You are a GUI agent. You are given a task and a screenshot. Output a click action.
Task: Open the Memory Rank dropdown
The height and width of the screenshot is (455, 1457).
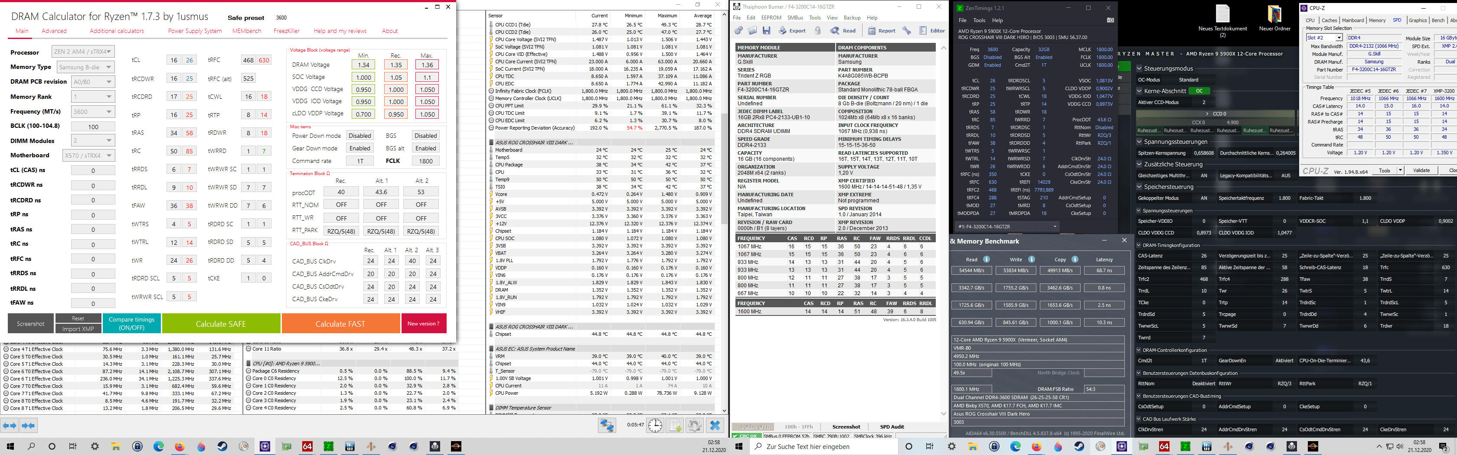pyautogui.click(x=93, y=97)
